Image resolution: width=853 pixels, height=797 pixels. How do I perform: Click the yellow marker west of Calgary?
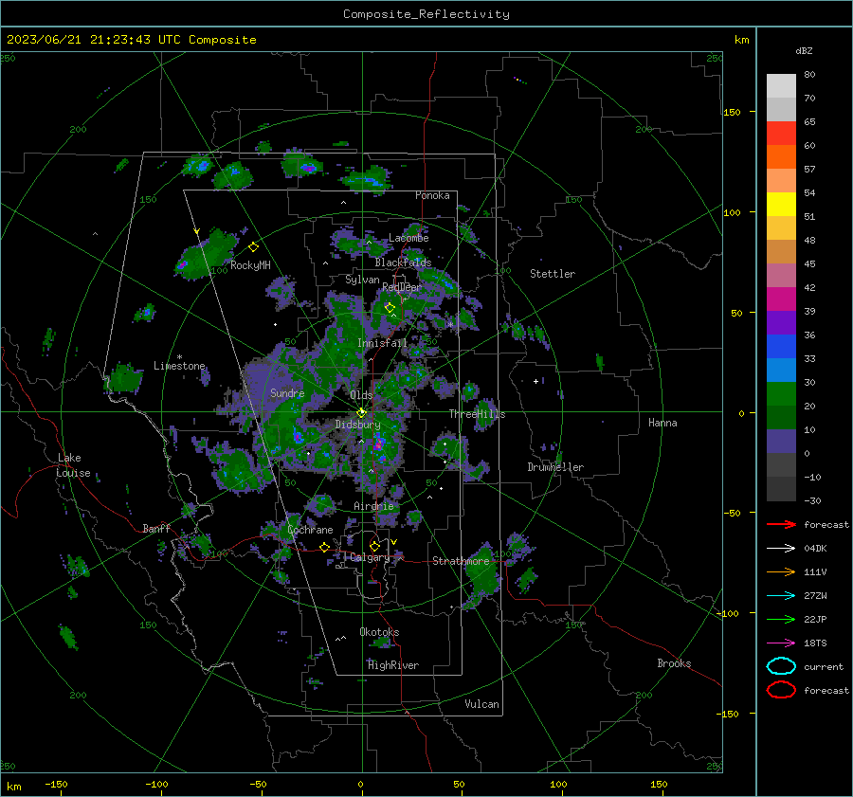coord(324,548)
